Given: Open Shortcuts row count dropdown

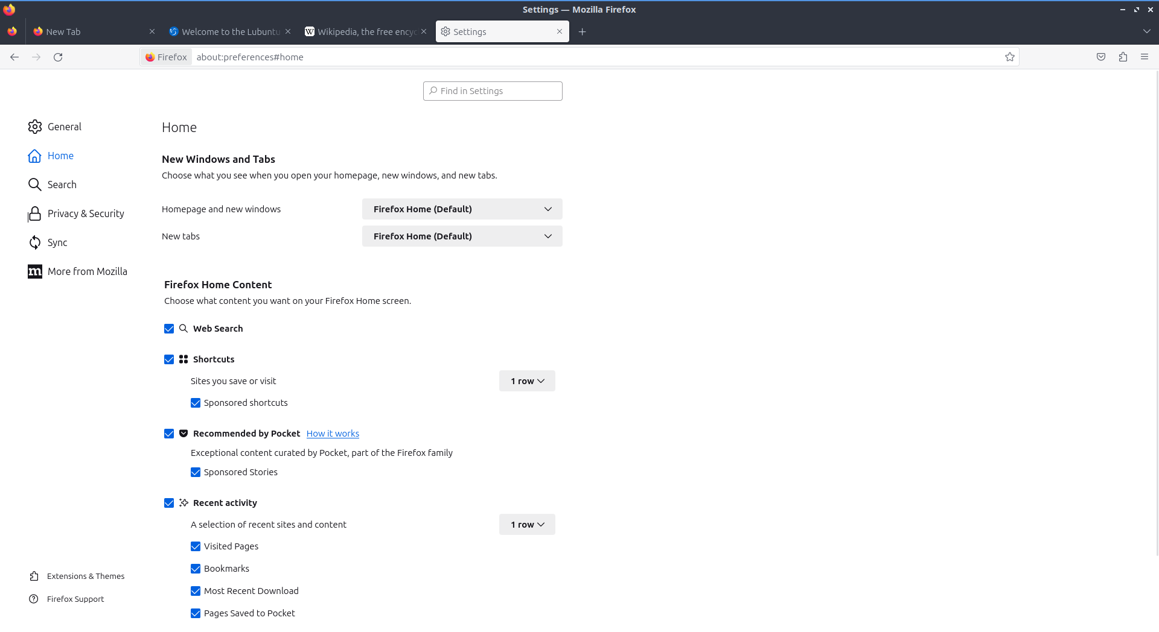Looking at the screenshot, I should 526,381.
